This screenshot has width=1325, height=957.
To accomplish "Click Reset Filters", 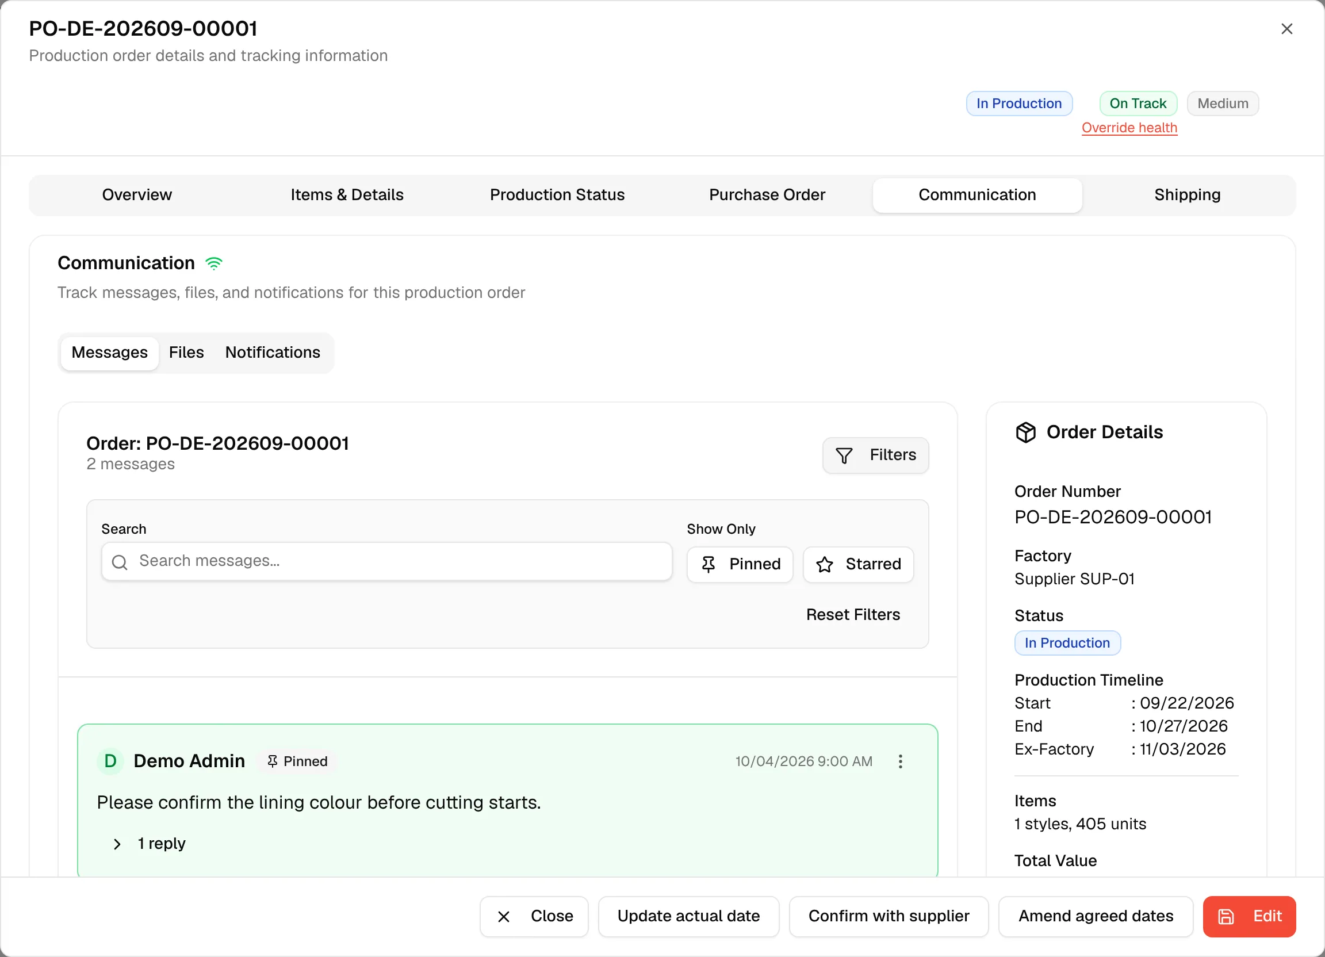I will (853, 615).
